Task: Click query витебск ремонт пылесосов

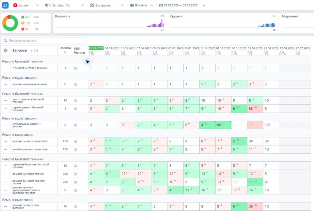Action: [30, 149]
